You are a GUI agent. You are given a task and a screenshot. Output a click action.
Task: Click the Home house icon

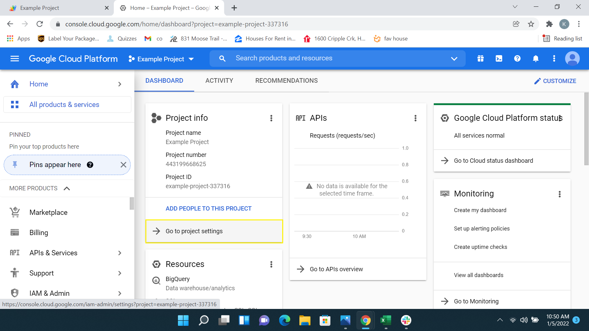pyautogui.click(x=15, y=84)
